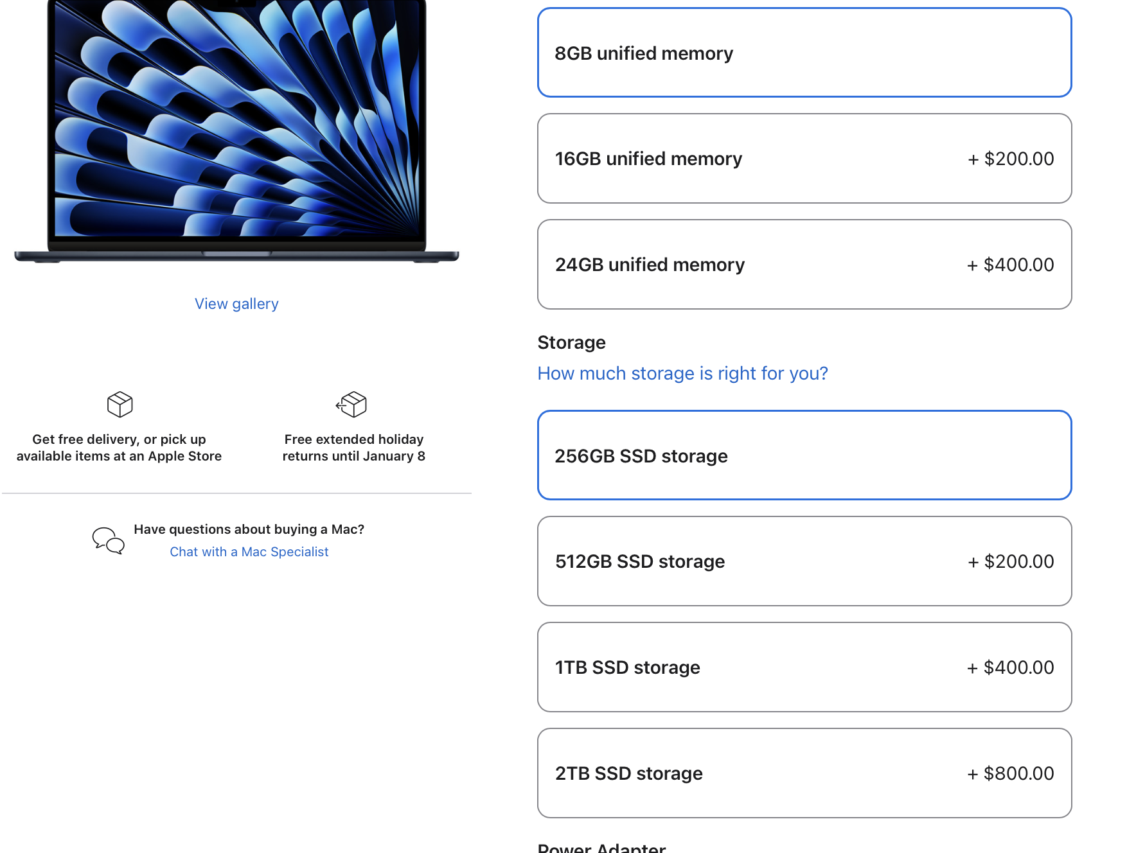Open 'How much storage is right for you?'
Screen dimensions: 1145x853
click(682, 373)
